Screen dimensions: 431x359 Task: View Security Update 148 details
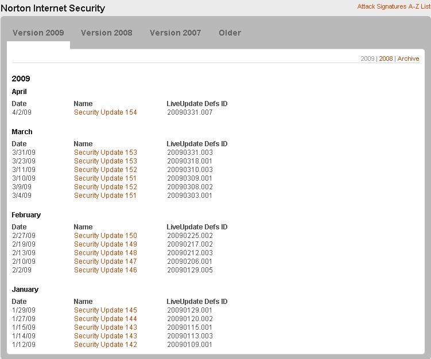106,253
